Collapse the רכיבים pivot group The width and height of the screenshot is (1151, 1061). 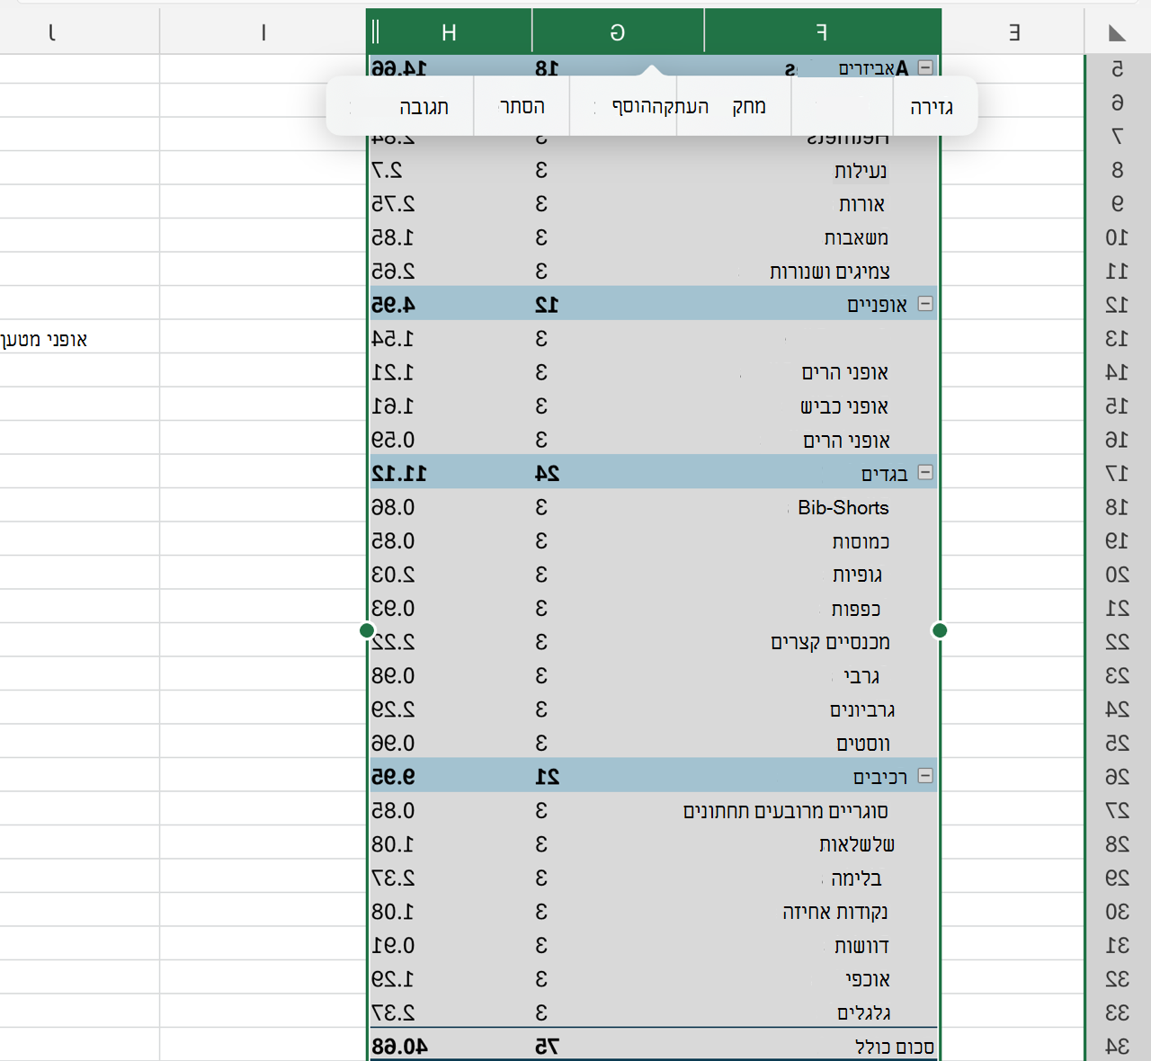pos(925,775)
